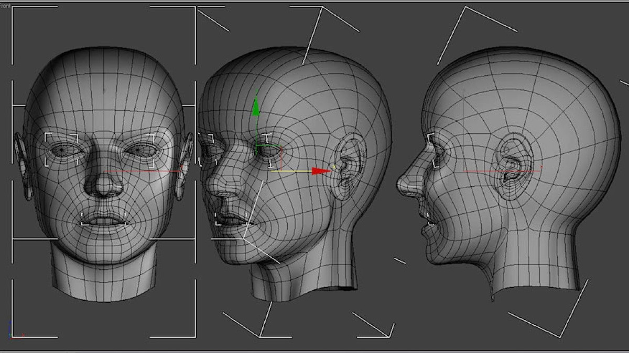Select the neck of the front-facing head

[x=103, y=277]
